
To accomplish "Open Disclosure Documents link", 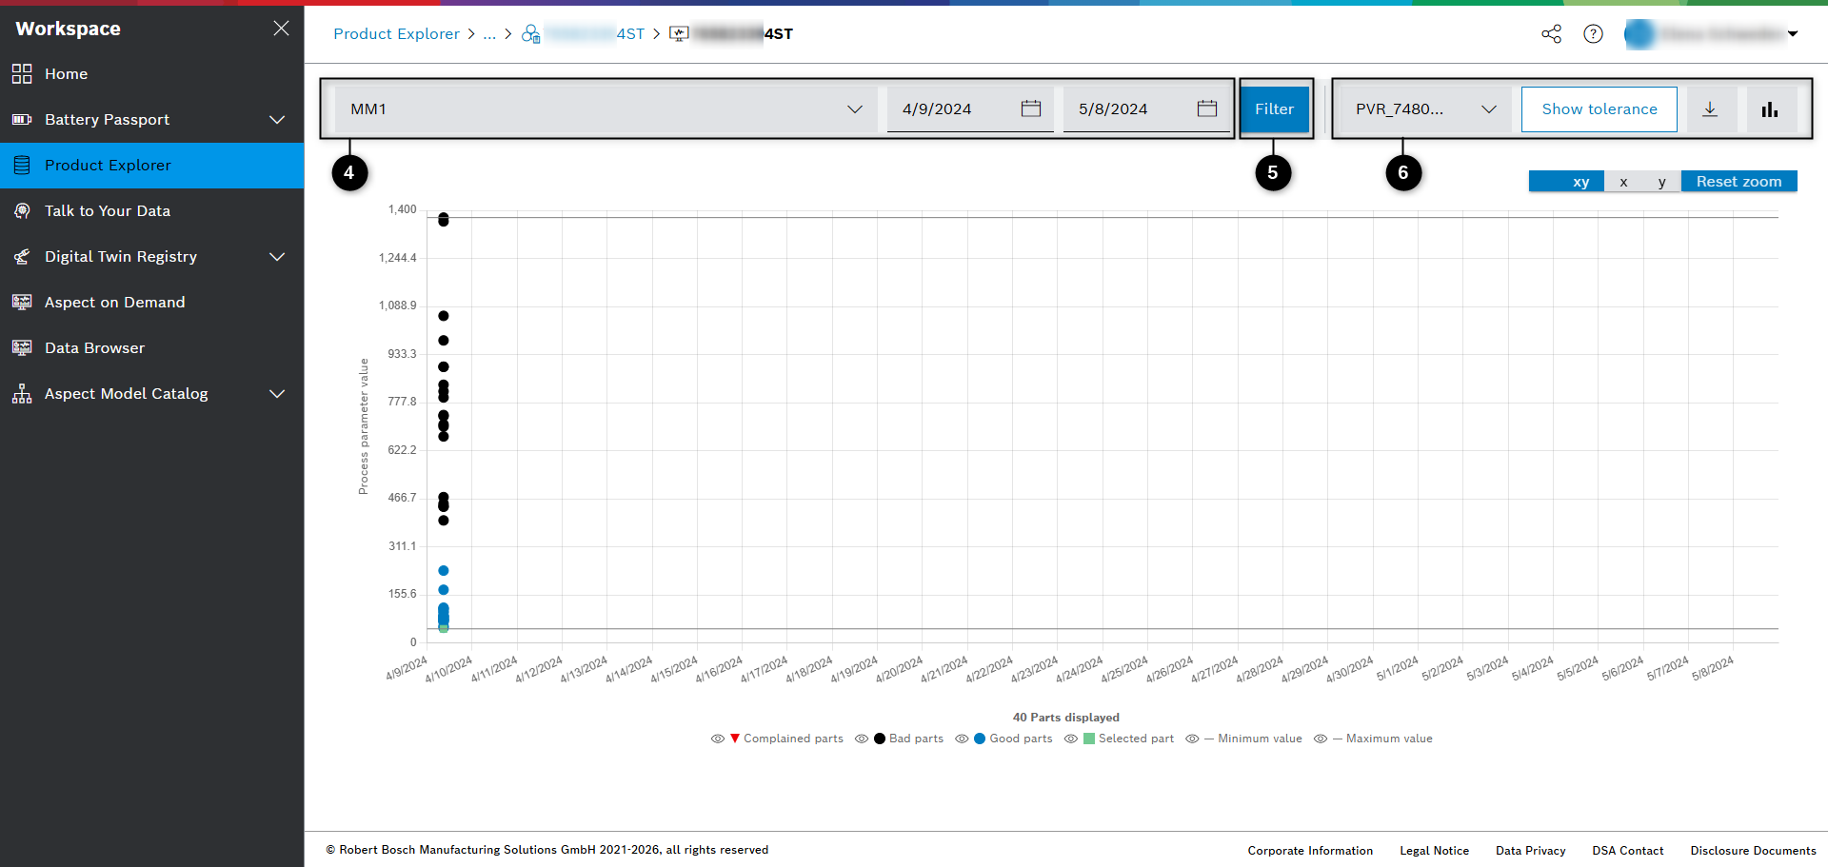I will [1753, 851].
